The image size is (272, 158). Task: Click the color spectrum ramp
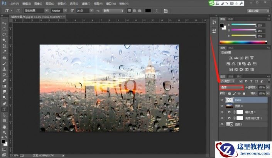coord(243,42)
